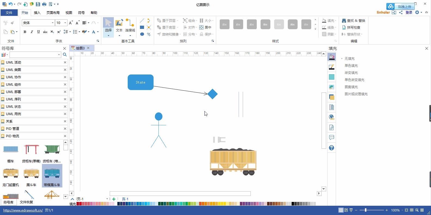
Task: Select the Solid Fill option
Action: (351, 66)
